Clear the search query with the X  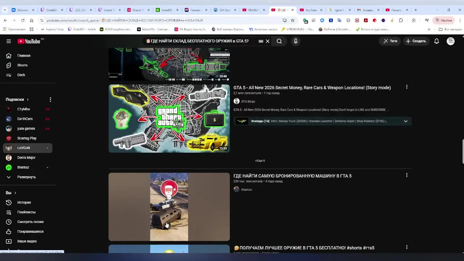click(268, 41)
